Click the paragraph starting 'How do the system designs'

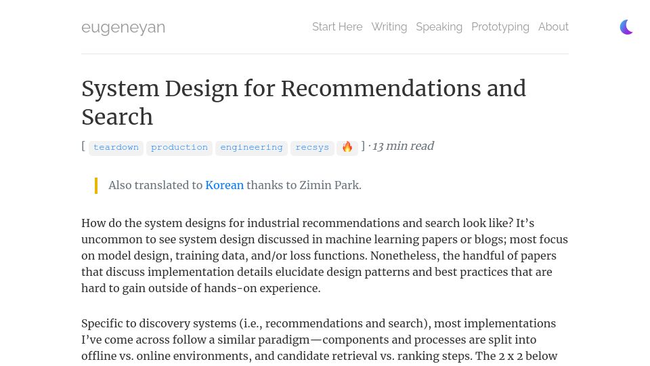[x=324, y=256]
